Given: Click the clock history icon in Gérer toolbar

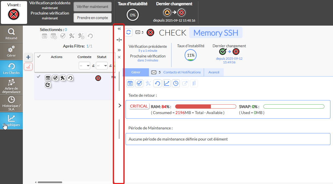Looking at the screenshot, I should [176, 83].
